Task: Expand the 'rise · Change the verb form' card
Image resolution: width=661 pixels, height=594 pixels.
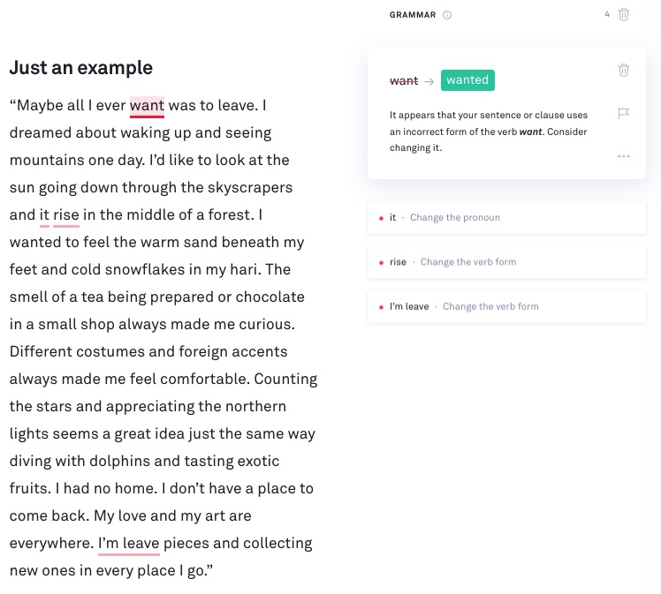Action: [505, 262]
